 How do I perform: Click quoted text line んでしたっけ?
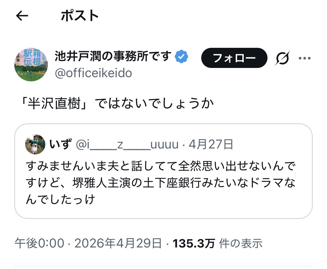[x=61, y=199]
